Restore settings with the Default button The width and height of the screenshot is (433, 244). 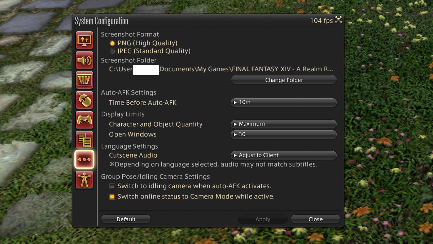click(x=126, y=219)
